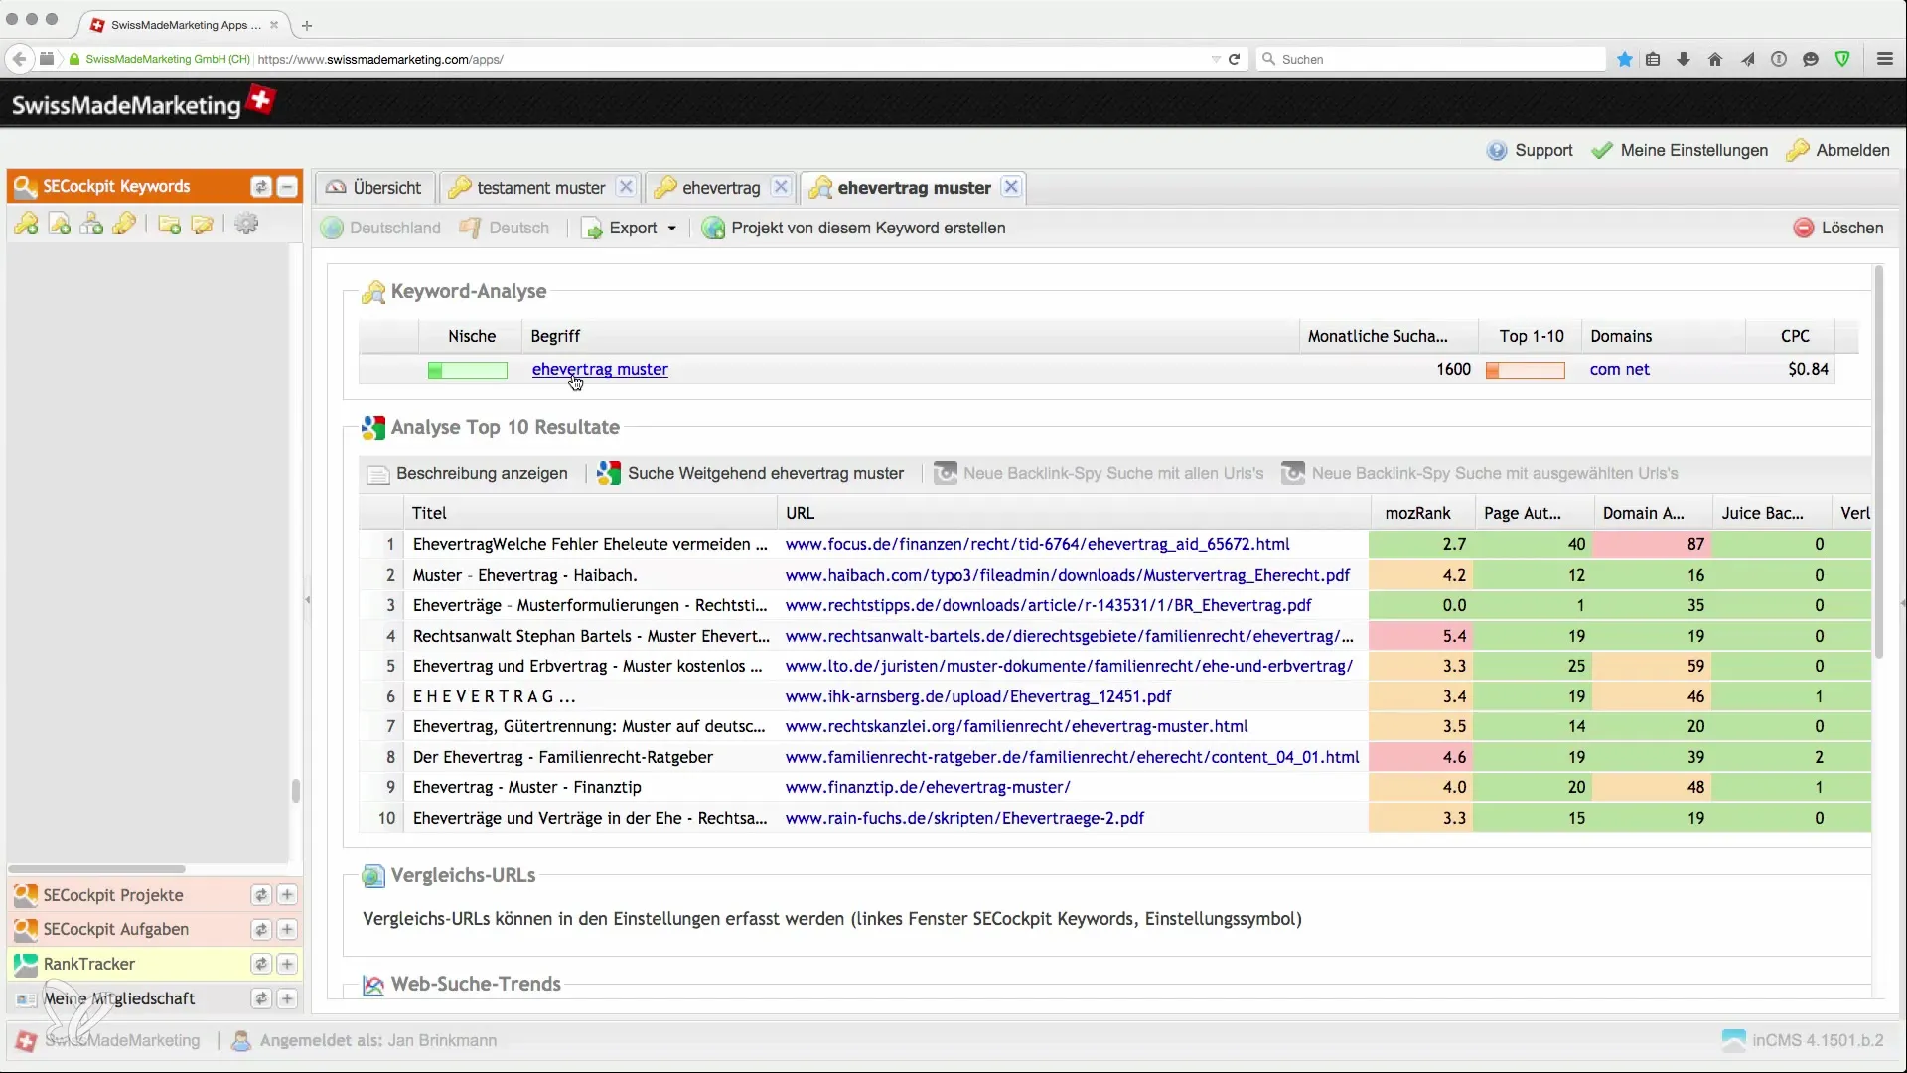Open the browser hamburger menu
The width and height of the screenshot is (1907, 1073).
pyautogui.click(x=1885, y=59)
